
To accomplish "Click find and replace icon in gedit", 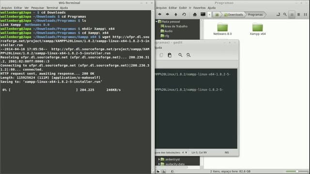I will click(188, 55).
